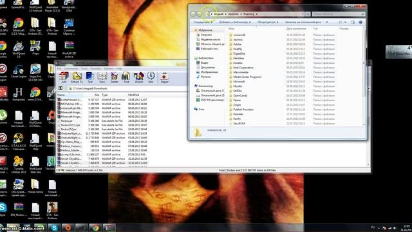This screenshot has width=412, height=232.
Task: Toggle Explorer preview pane icon
Action: (x=353, y=23)
